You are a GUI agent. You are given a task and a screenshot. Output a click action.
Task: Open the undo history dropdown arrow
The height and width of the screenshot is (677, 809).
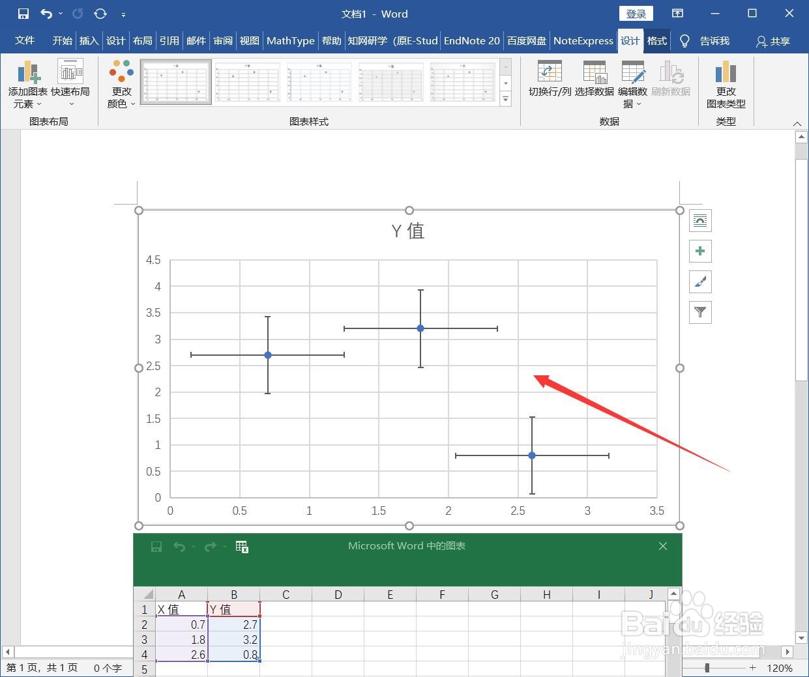point(61,14)
